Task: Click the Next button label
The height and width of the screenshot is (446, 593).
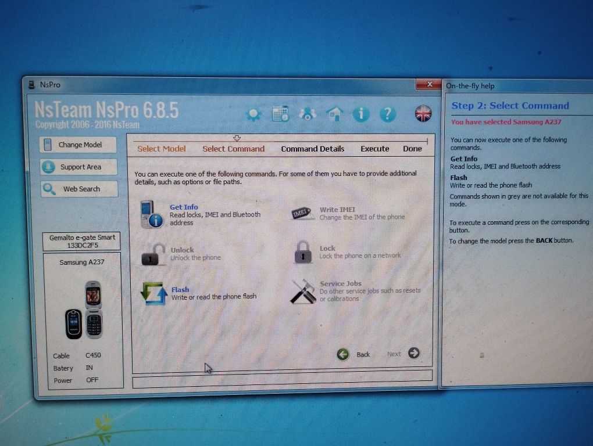Action: pos(394,354)
